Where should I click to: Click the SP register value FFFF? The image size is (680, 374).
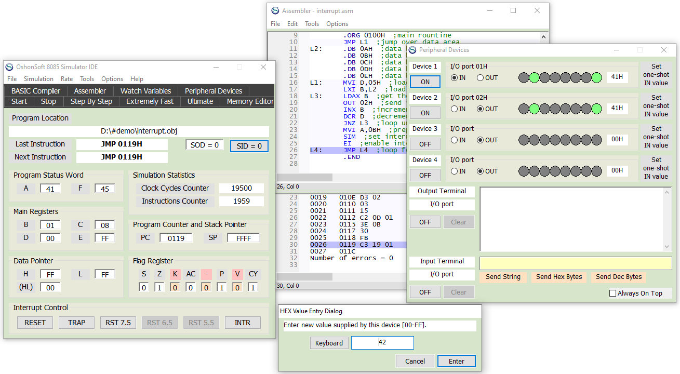[x=244, y=238]
